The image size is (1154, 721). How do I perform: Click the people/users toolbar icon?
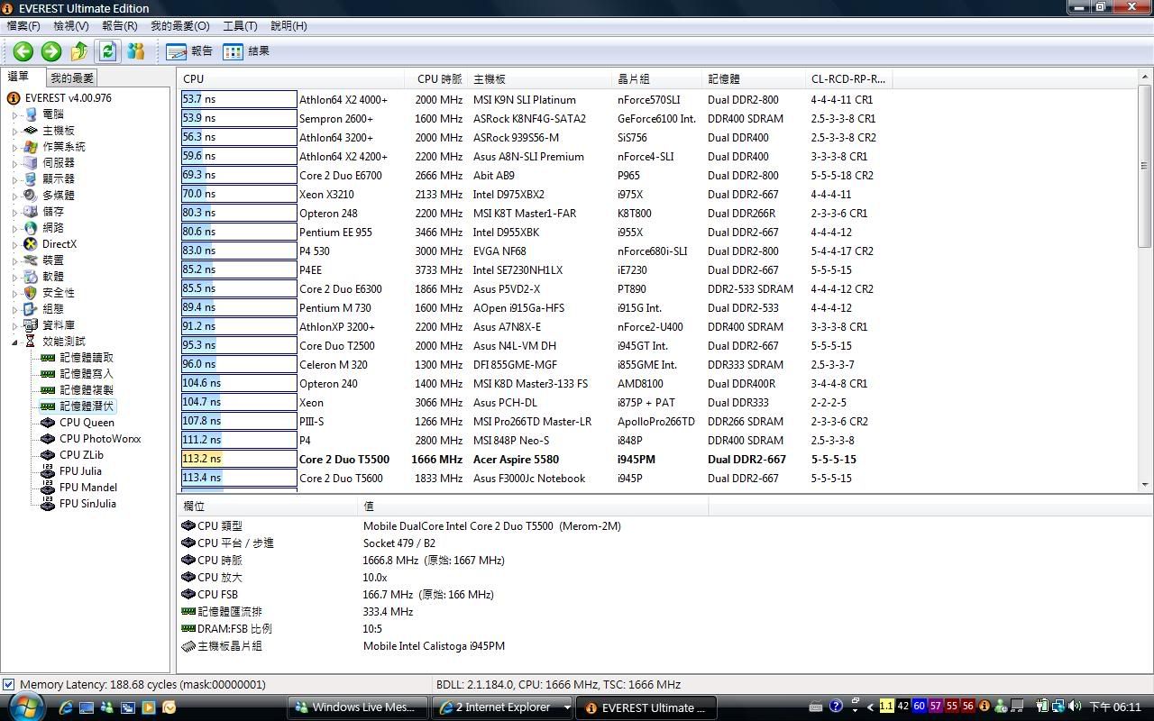(136, 51)
